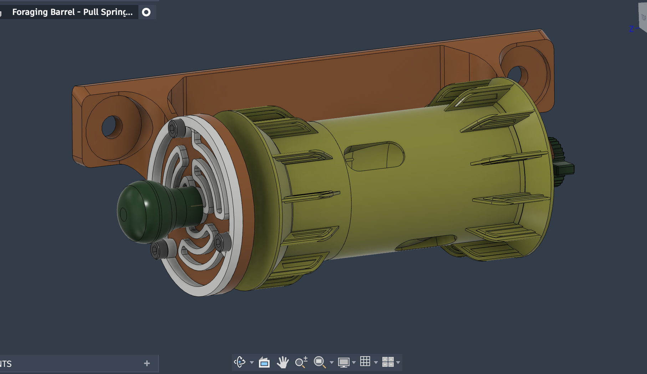Click the Look At tool icon
This screenshot has height=374, width=647.
coord(264,362)
